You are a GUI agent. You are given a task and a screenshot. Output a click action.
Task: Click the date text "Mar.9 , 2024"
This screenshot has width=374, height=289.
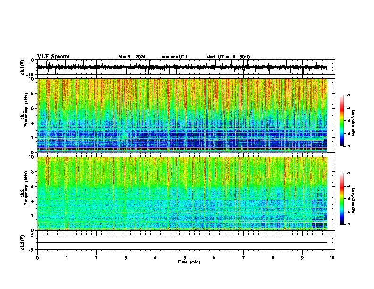[x=132, y=57]
